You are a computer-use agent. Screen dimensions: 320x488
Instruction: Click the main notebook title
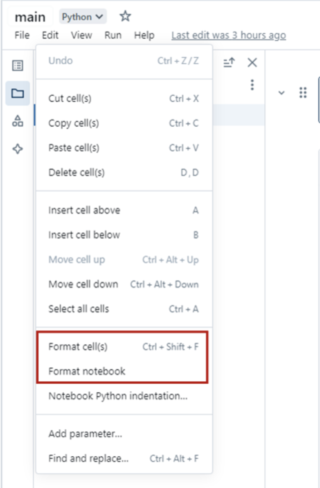[30, 17]
